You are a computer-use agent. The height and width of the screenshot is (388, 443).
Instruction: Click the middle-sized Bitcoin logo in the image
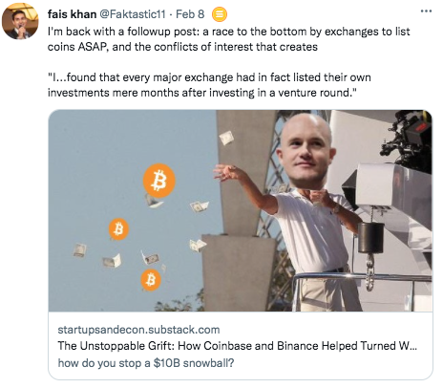[118, 229]
